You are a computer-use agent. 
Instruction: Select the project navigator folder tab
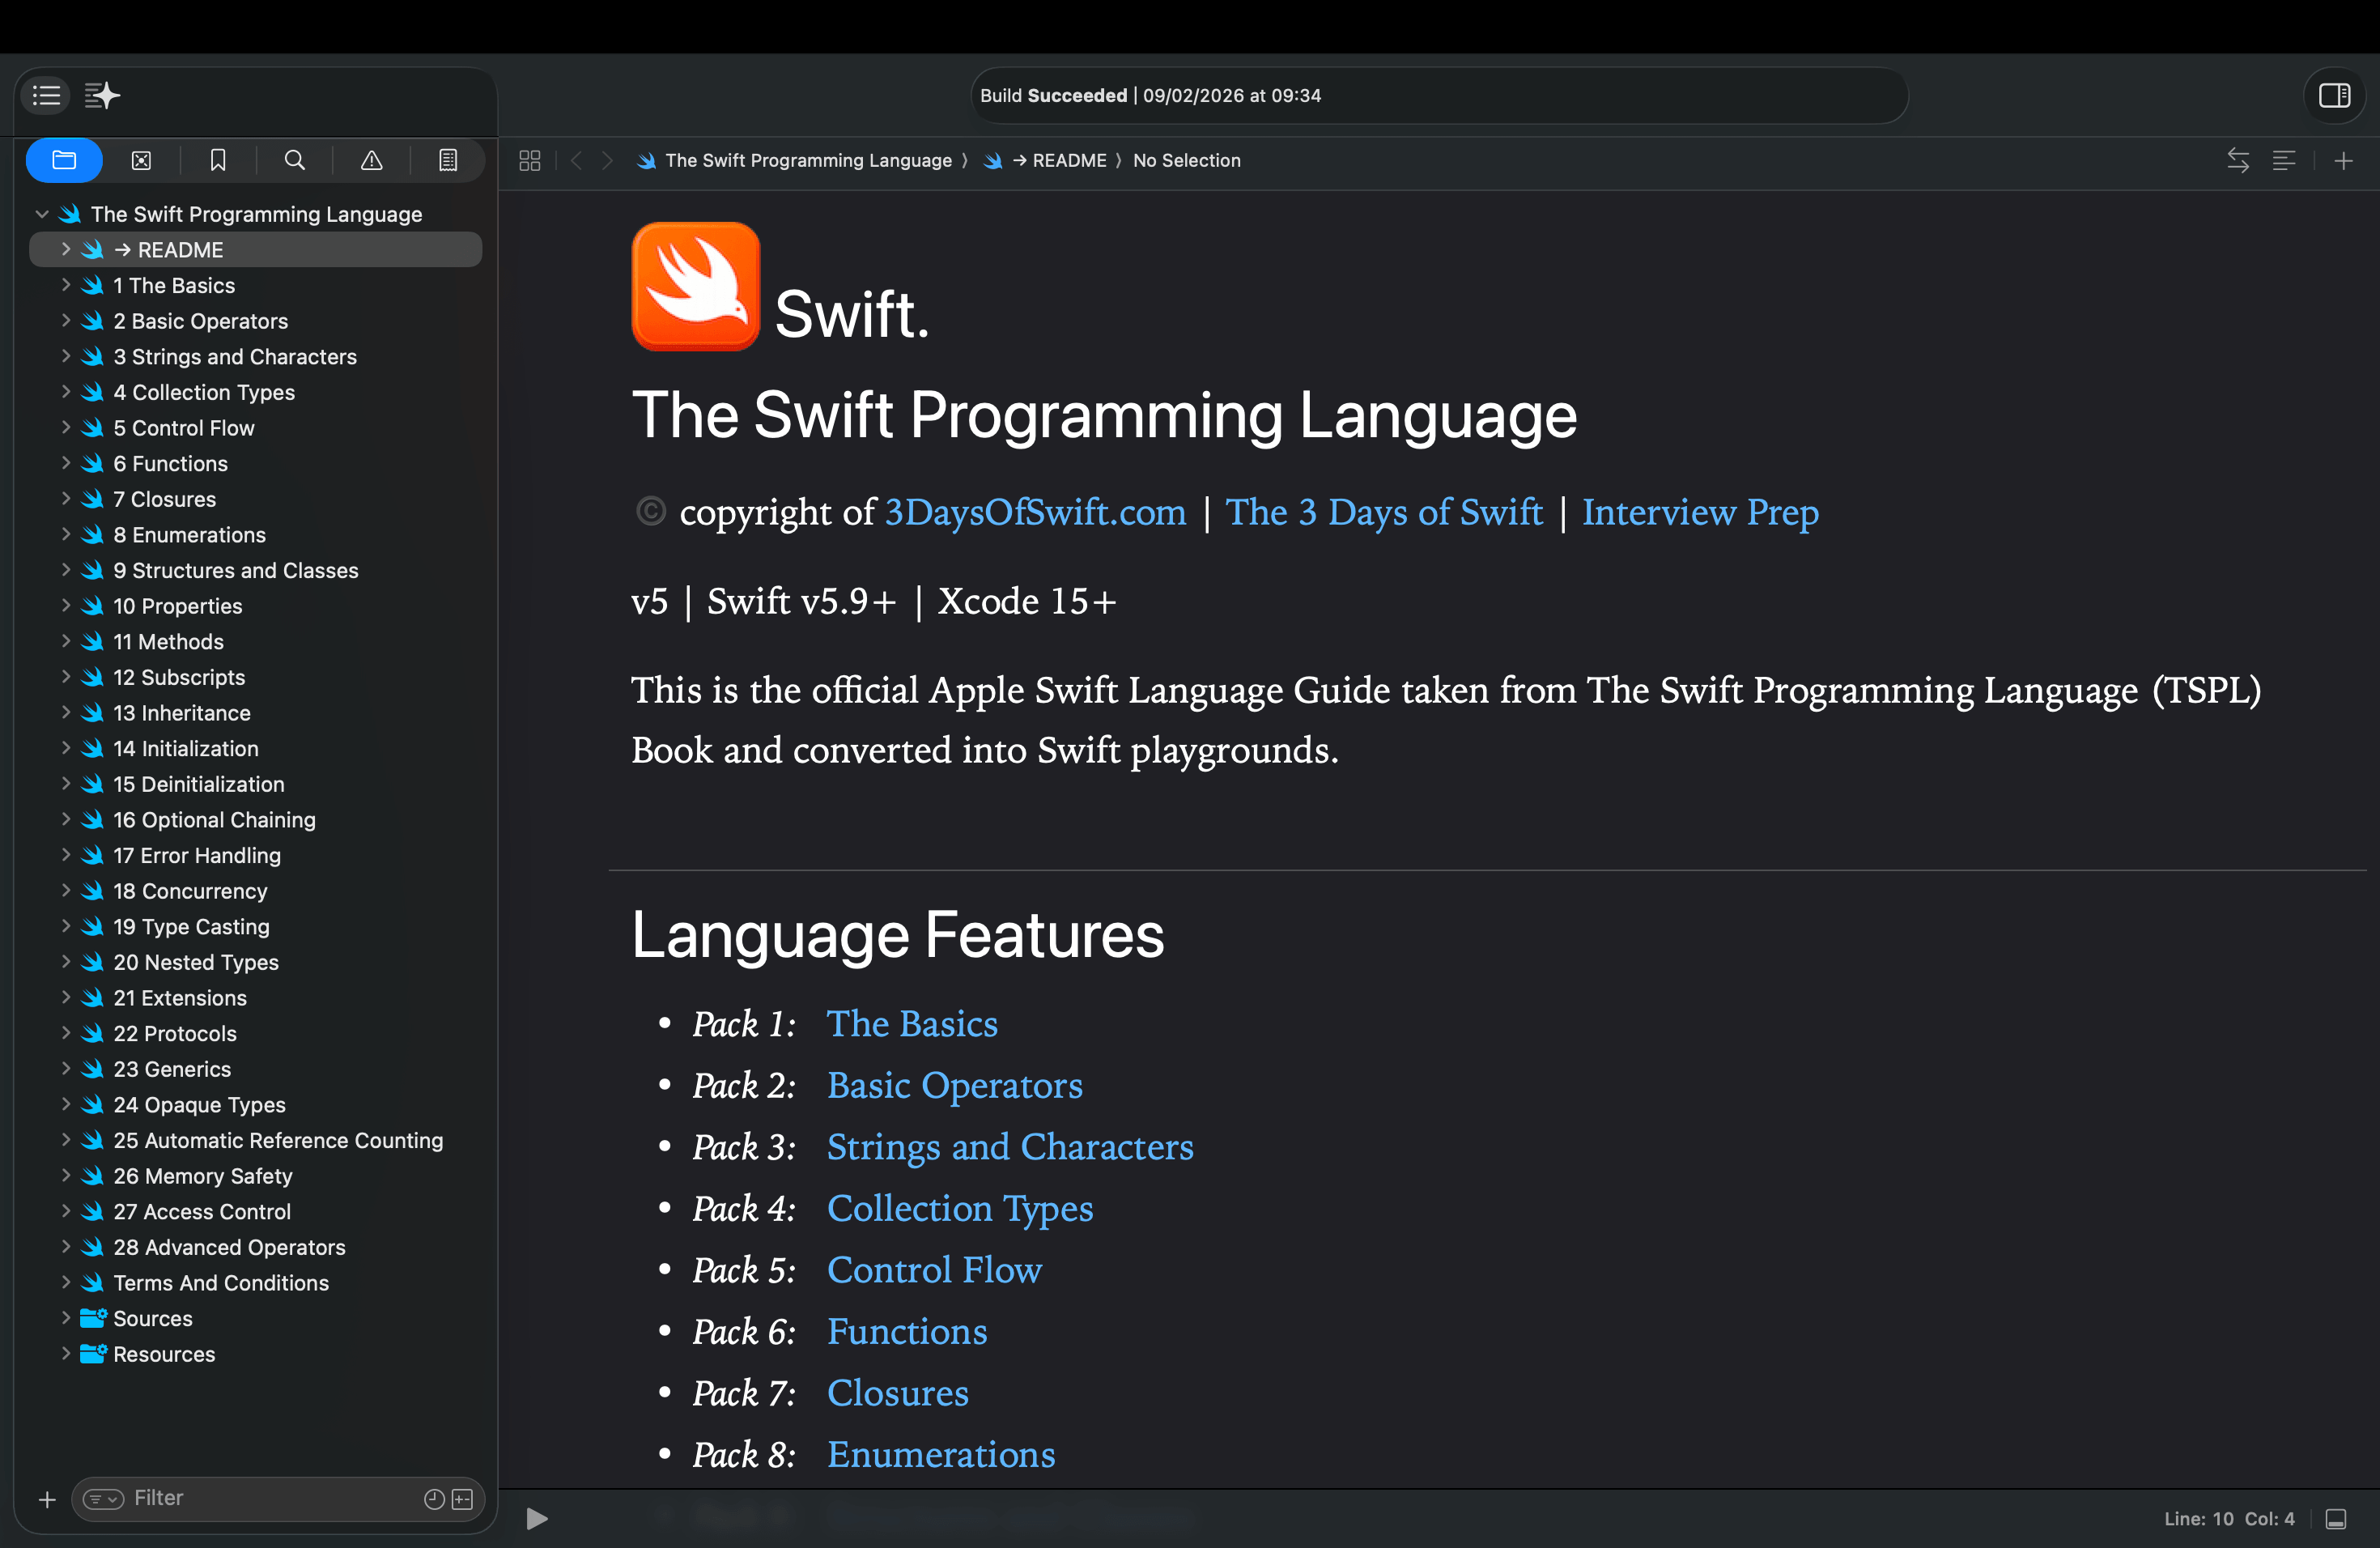click(64, 160)
